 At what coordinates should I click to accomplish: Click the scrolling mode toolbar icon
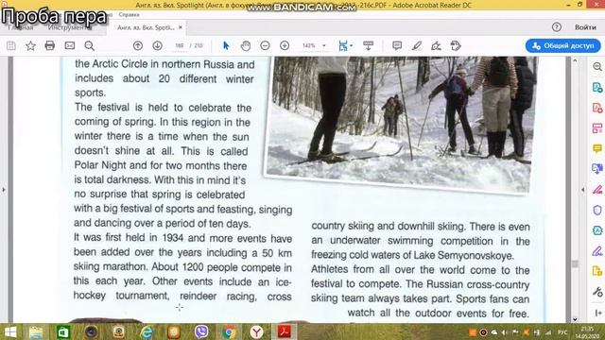coord(368,46)
